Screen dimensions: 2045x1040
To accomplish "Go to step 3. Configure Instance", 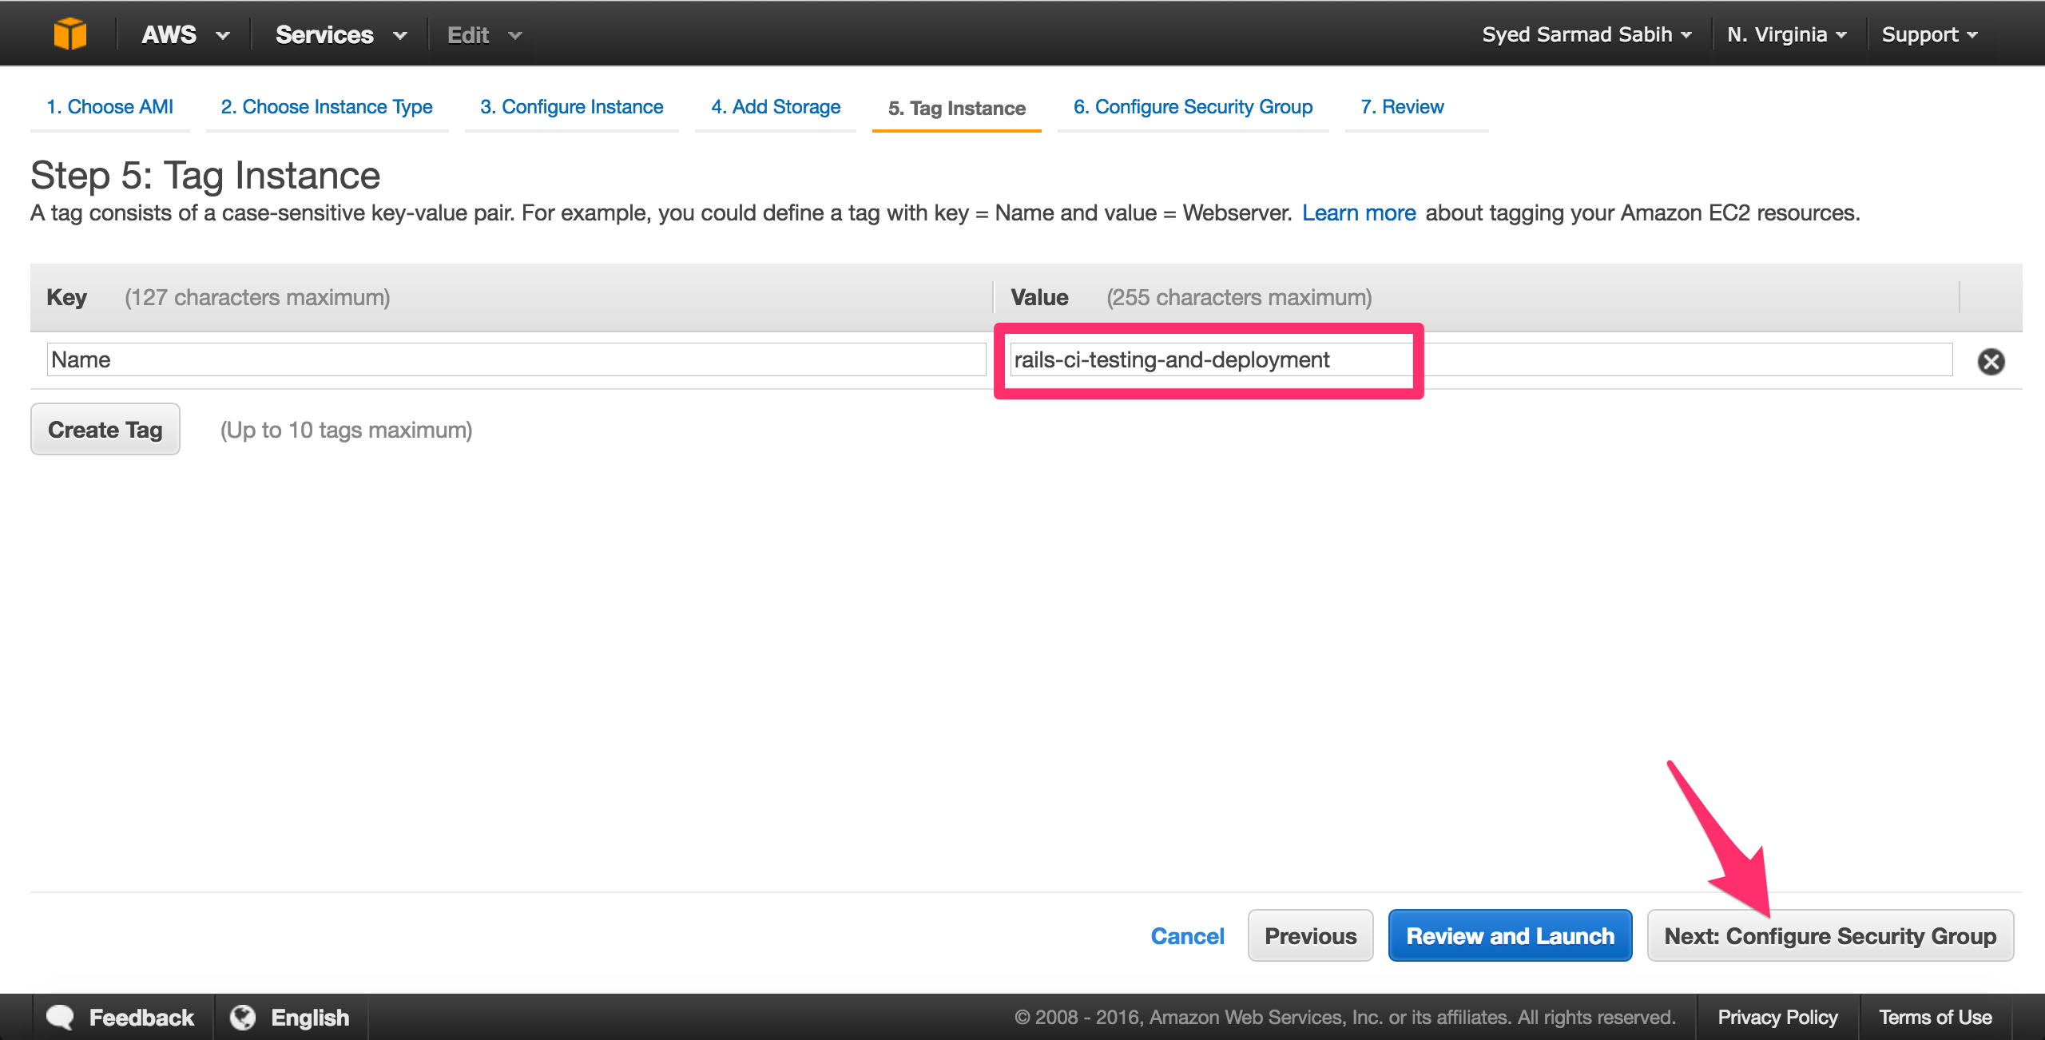I will [x=572, y=107].
